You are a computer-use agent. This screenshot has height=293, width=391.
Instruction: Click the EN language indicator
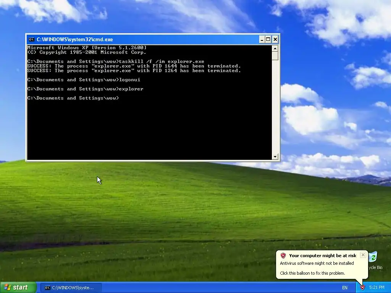pyautogui.click(x=345, y=288)
